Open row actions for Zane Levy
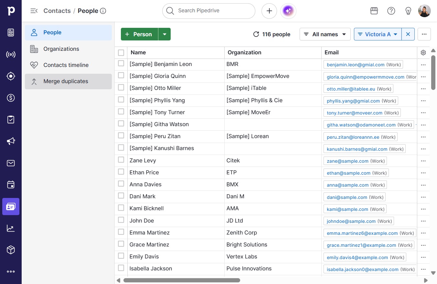 click(423, 161)
